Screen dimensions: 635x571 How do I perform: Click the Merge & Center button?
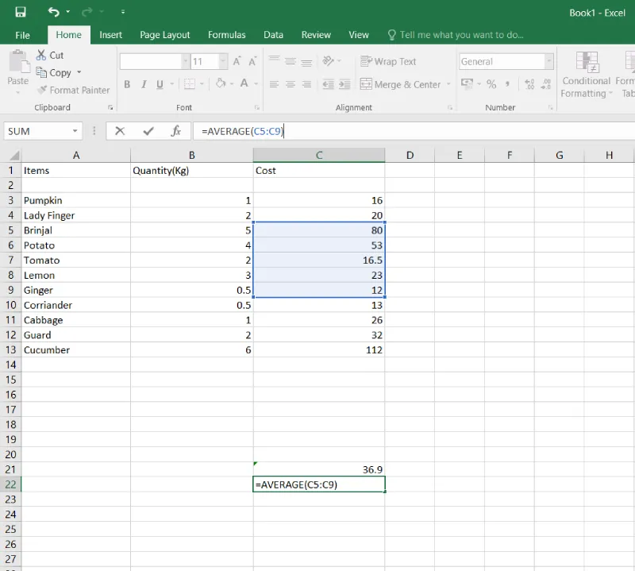tap(400, 84)
